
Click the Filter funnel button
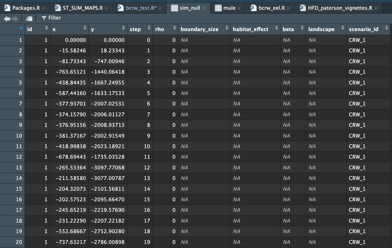pyautogui.click(x=51, y=18)
